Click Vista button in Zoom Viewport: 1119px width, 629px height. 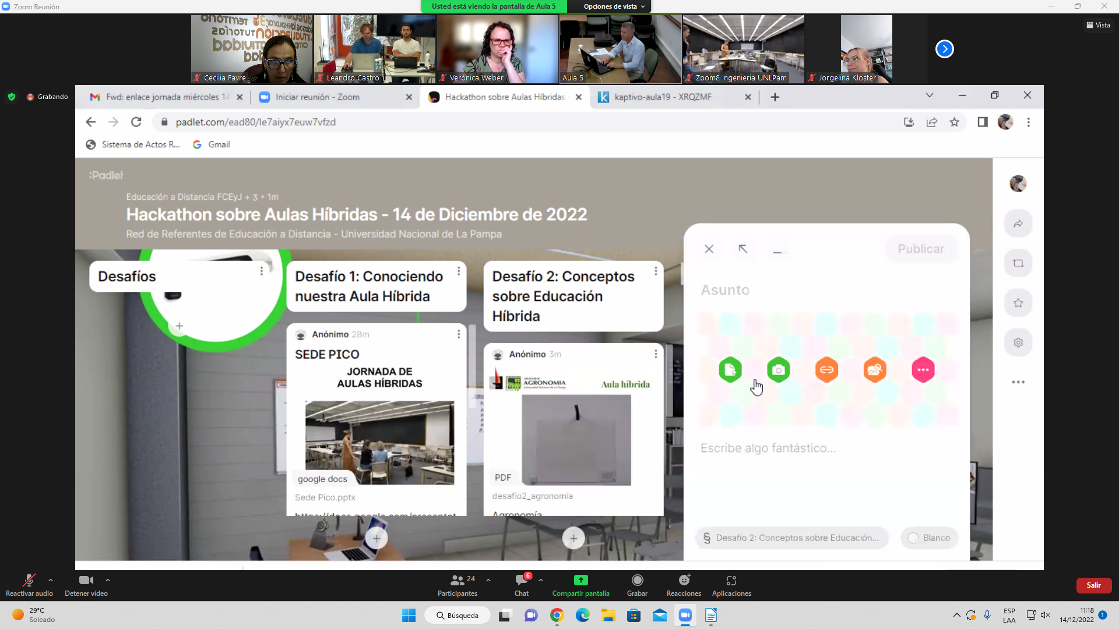pyautogui.click(x=1098, y=25)
